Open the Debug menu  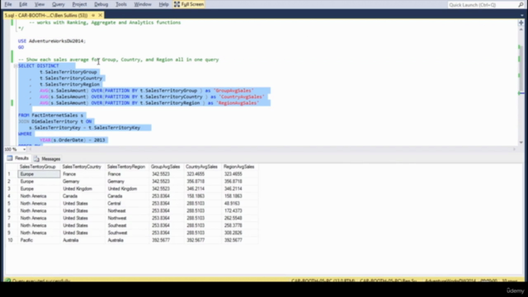point(101,4)
